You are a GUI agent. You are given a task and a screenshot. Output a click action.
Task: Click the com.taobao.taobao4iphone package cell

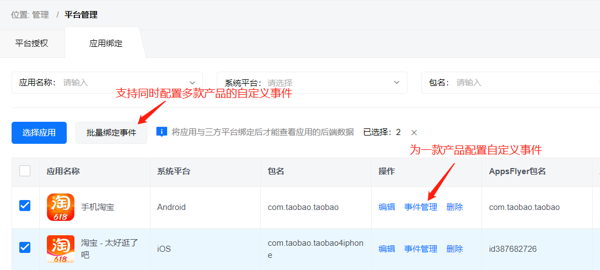coord(315,249)
